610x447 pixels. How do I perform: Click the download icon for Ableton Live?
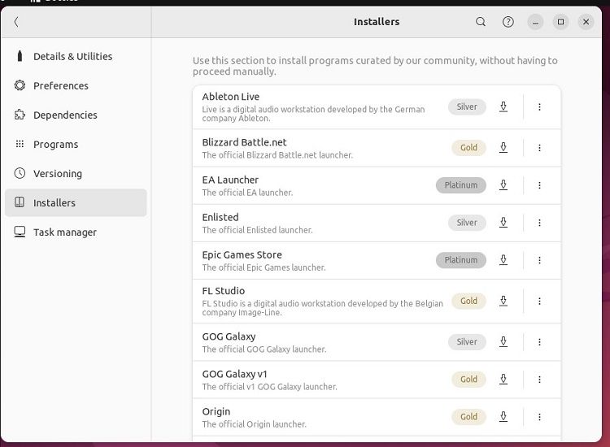click(x=503, y=106)
